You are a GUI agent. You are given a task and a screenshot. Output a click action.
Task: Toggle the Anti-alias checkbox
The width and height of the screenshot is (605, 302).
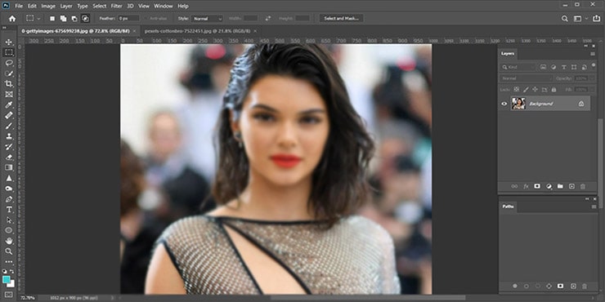click(146, 18)
